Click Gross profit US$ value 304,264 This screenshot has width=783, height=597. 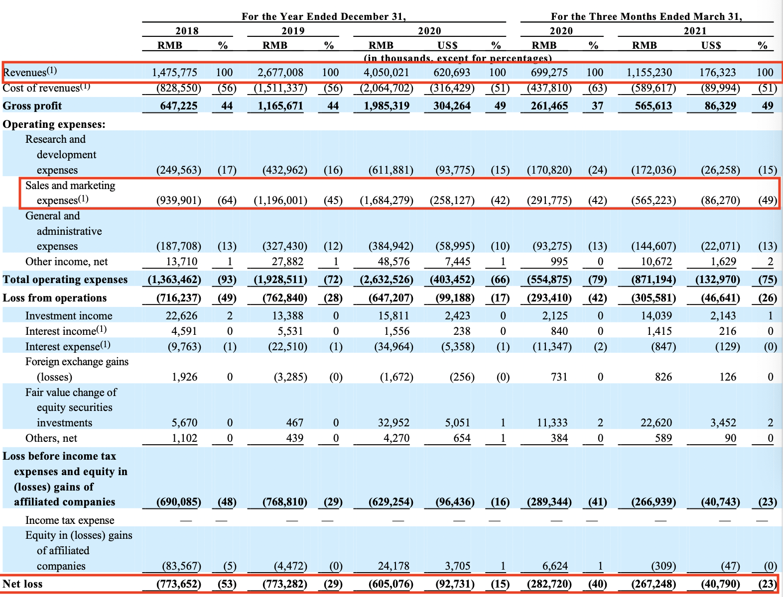[452, 106]
